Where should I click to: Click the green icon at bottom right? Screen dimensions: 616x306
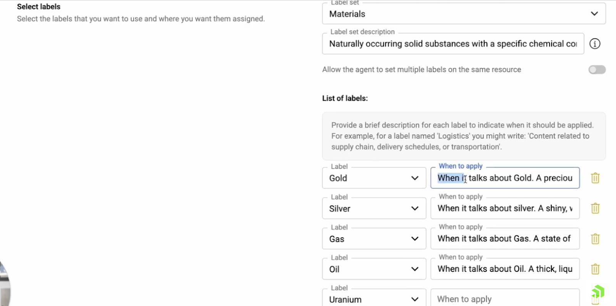(x=598, y=291)
